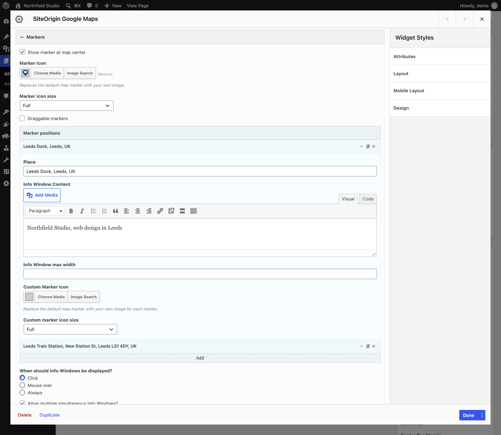Expand the Design widget styles section
Image resolution: width=501 pixels, height=435 pixels.
point(440,108)
